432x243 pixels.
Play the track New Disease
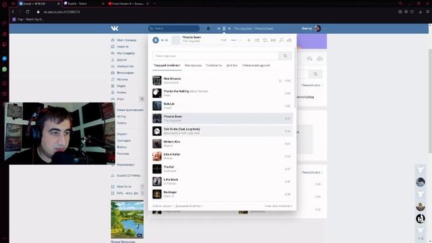[x=222, y=80]
